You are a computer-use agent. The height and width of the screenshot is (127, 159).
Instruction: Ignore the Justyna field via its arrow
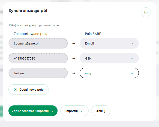click(74, 73)
